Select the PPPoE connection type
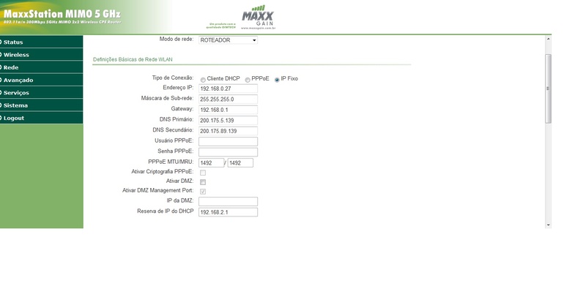Screen dimensions: 586x297 (248, 80)
